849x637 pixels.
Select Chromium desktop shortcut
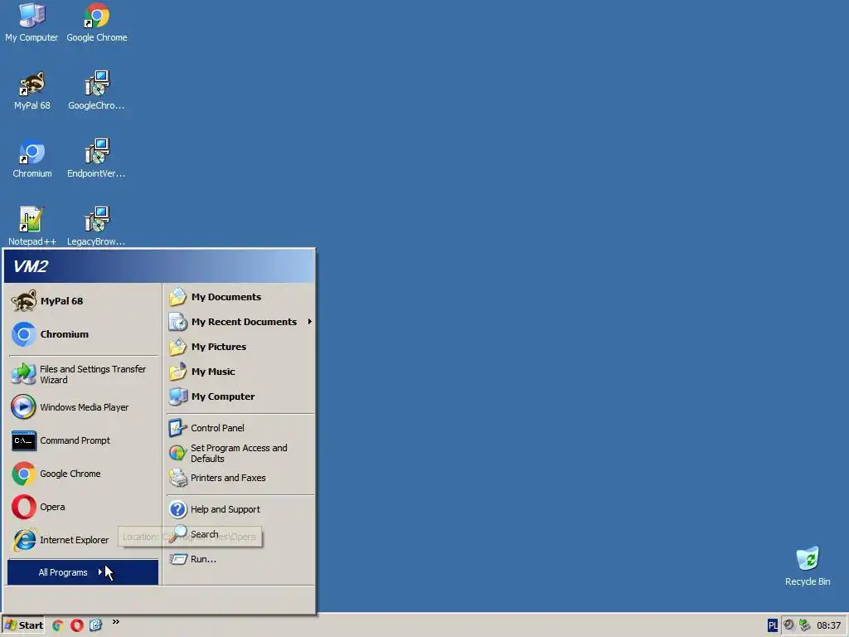(x=32, y=159)
